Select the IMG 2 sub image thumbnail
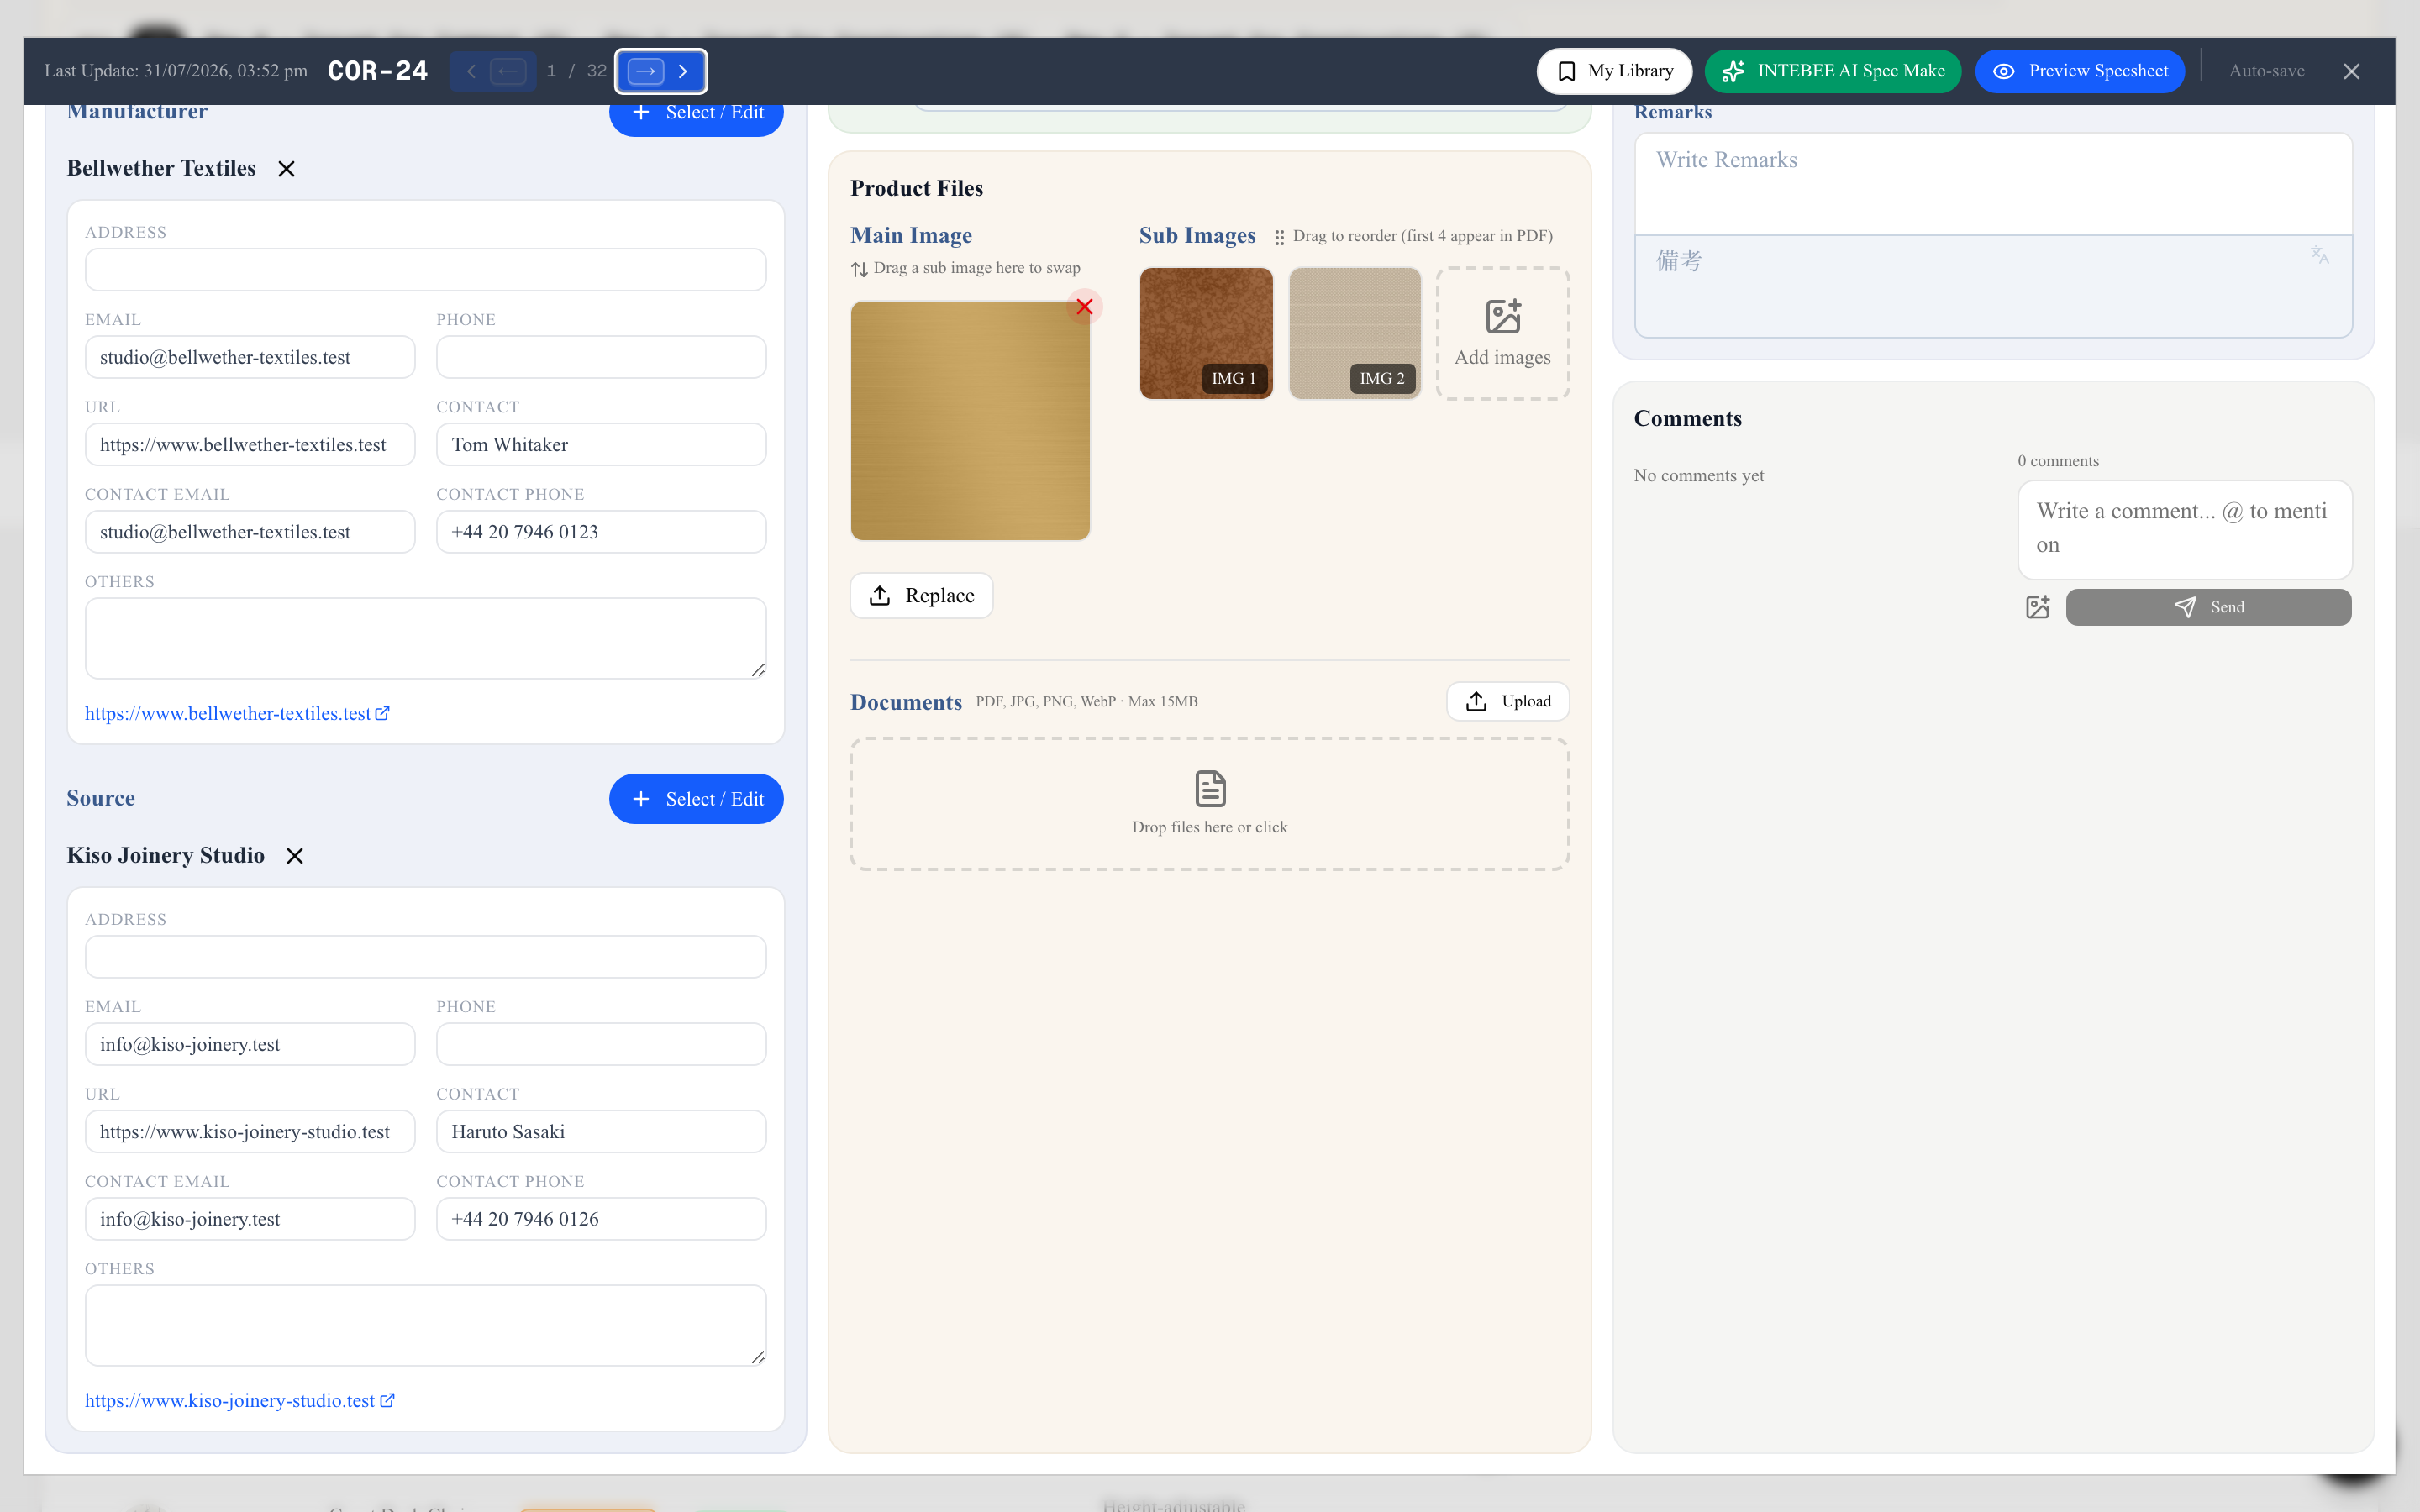2420x1512 pixels. (x=1355, y=334)
